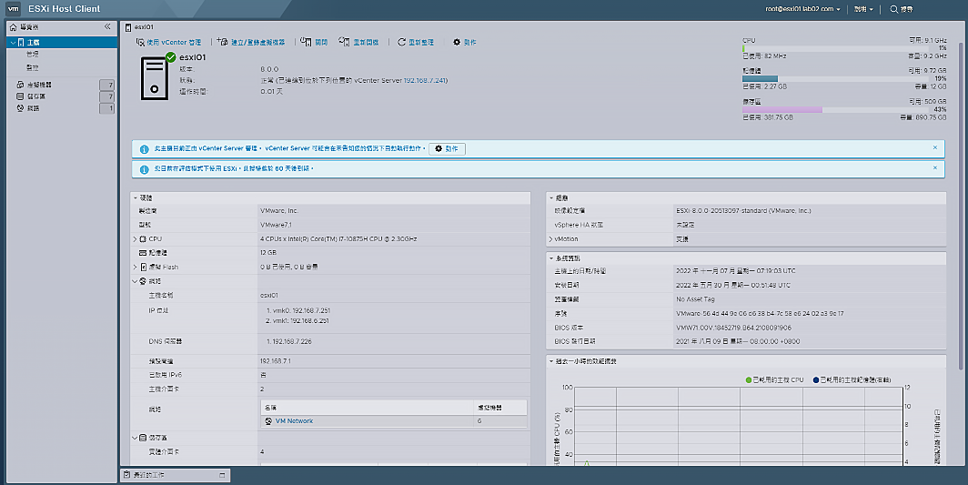The height and width of the screenshot is (485, 968).
Task: Select Manage under Host in Navigator
Action: click(33, 55)
